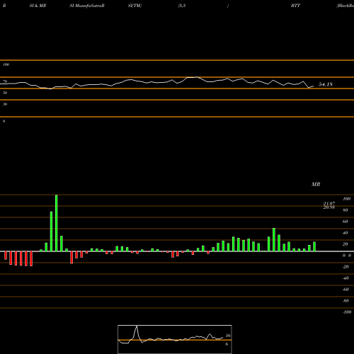Image resolution: width=354 pixels, height=354 pixels.
Task: Click the -80 label on the MR axis
Action: click(x=346, y=301)
